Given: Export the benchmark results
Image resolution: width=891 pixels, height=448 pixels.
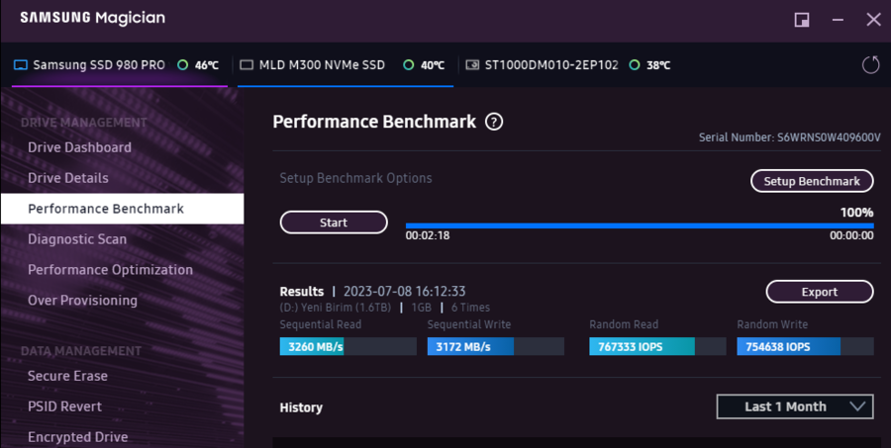Looking at the screenshot, I should point(820,292).
